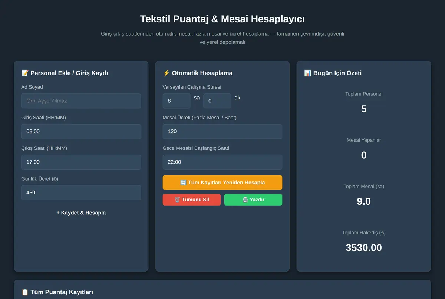This screenshot has width=445, height=299.
Task: Click the Mesai Ücreti (Fazla Mesai / Saat) label
Action: click(200, 118)
